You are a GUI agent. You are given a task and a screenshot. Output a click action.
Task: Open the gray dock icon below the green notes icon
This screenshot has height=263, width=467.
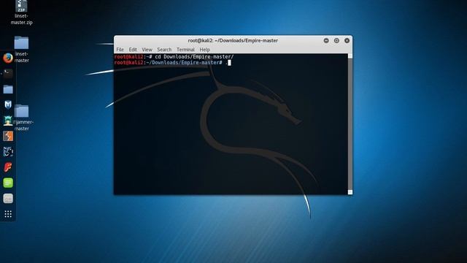coord(8,198)
